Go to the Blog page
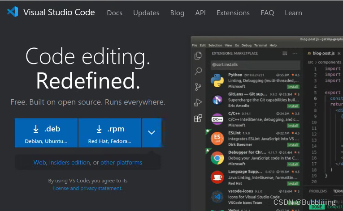The width and height of the screenshot is (343, 211). coord(177,13)
